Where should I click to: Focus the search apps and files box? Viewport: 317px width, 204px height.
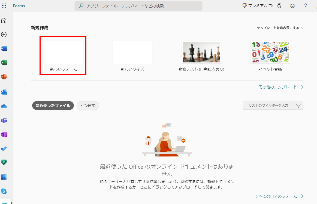tap(138, 6)
